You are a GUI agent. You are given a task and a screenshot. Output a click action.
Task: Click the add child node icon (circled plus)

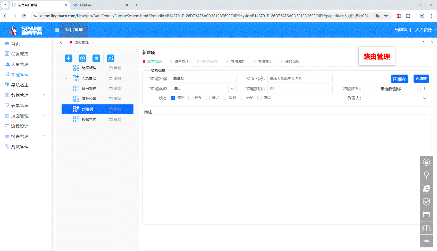point(82,58)
